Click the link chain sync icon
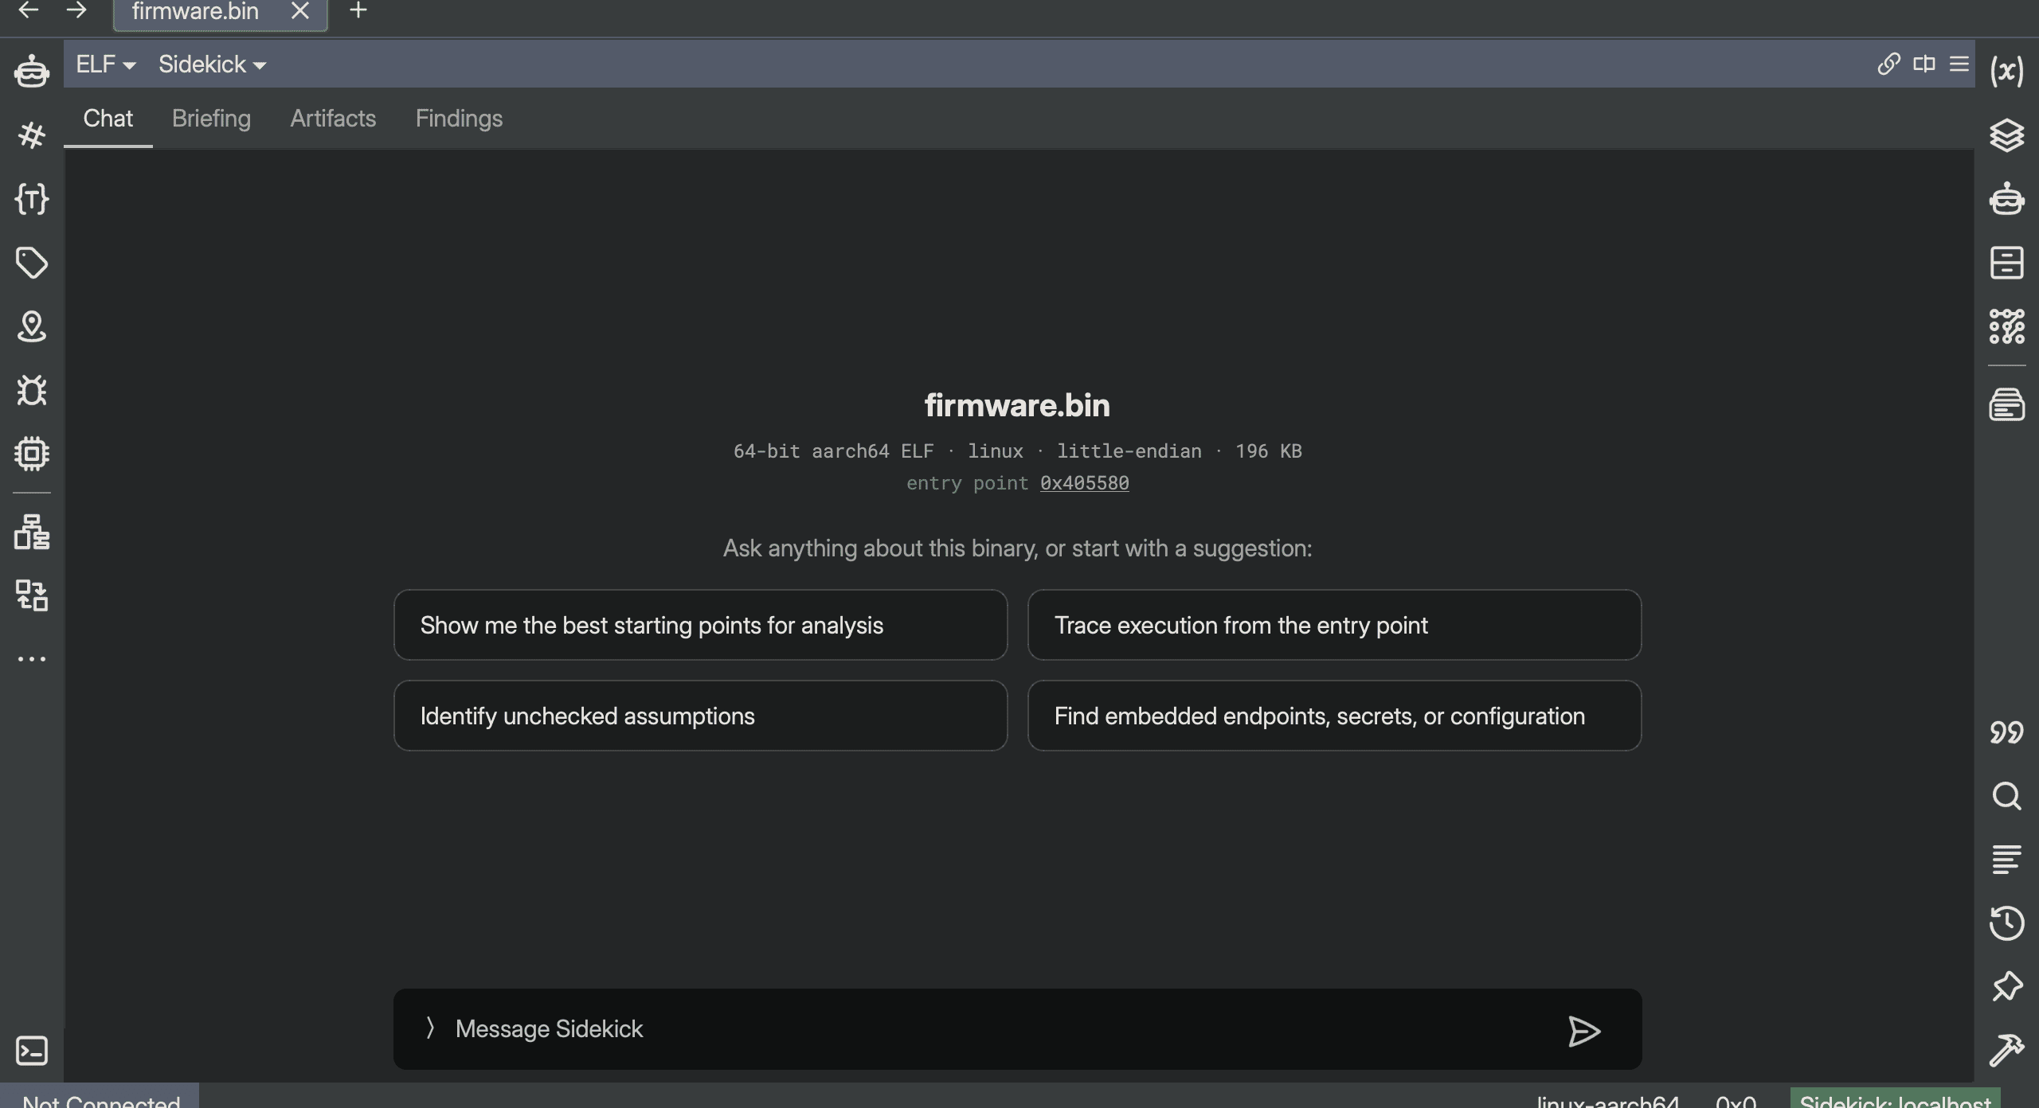Image resolution: width=2039 pixels, height=1108 pixels. coord(1888,64)
